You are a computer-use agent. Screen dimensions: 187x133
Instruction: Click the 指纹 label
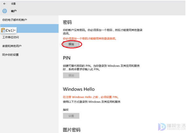click(x=66, y=110)
